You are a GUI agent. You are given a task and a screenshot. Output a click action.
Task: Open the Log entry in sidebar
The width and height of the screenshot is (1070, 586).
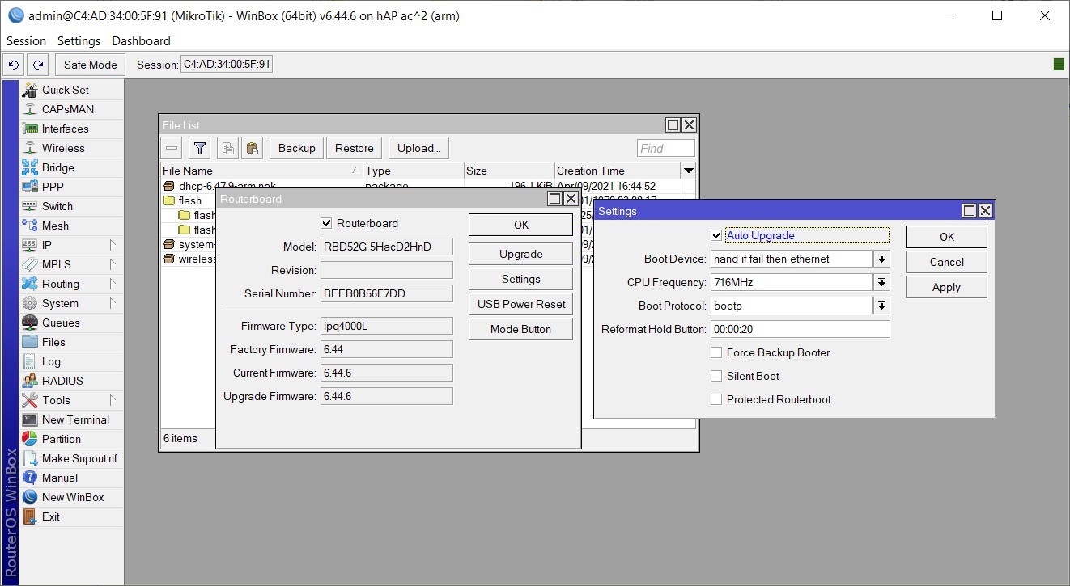point(71,361)
